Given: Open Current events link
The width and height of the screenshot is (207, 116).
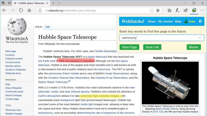Looking at the screenshot, I should (13, 62).
